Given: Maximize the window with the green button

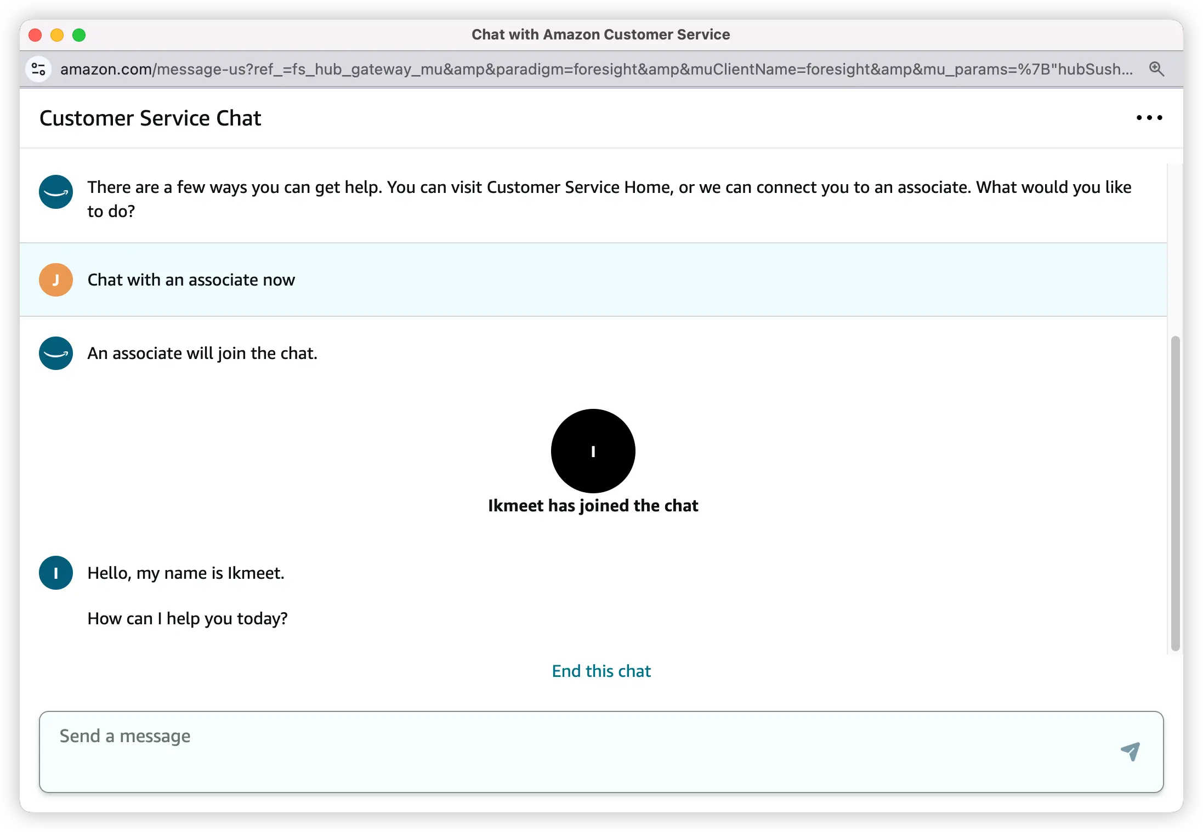Looking at the screenshot, I should point(79,35).
